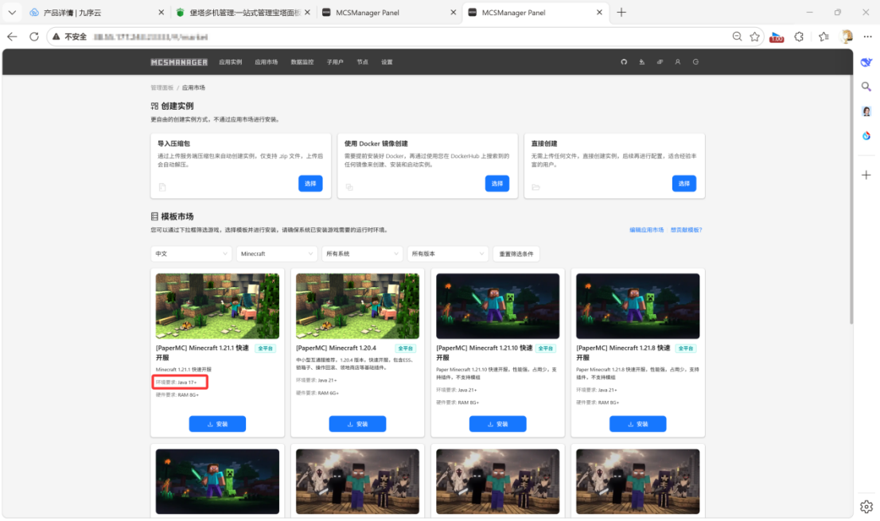The image size is (880, 521).
Task: Click the MCSManager logo
Action: [179, 62]
